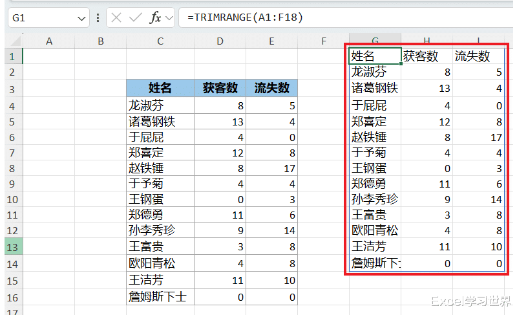Click cell 孙李秀珍 in column C
This screenshot has height=315, width=517.
[x=160, y=230]
